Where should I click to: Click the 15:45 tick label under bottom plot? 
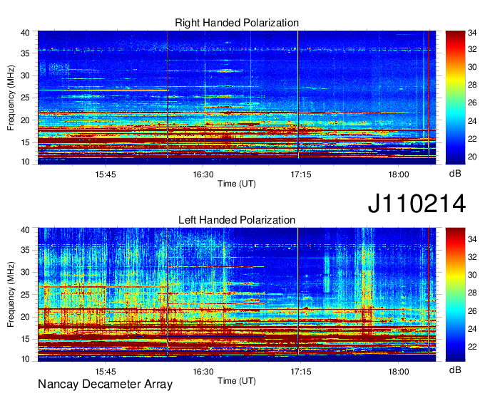coord(106,372)
